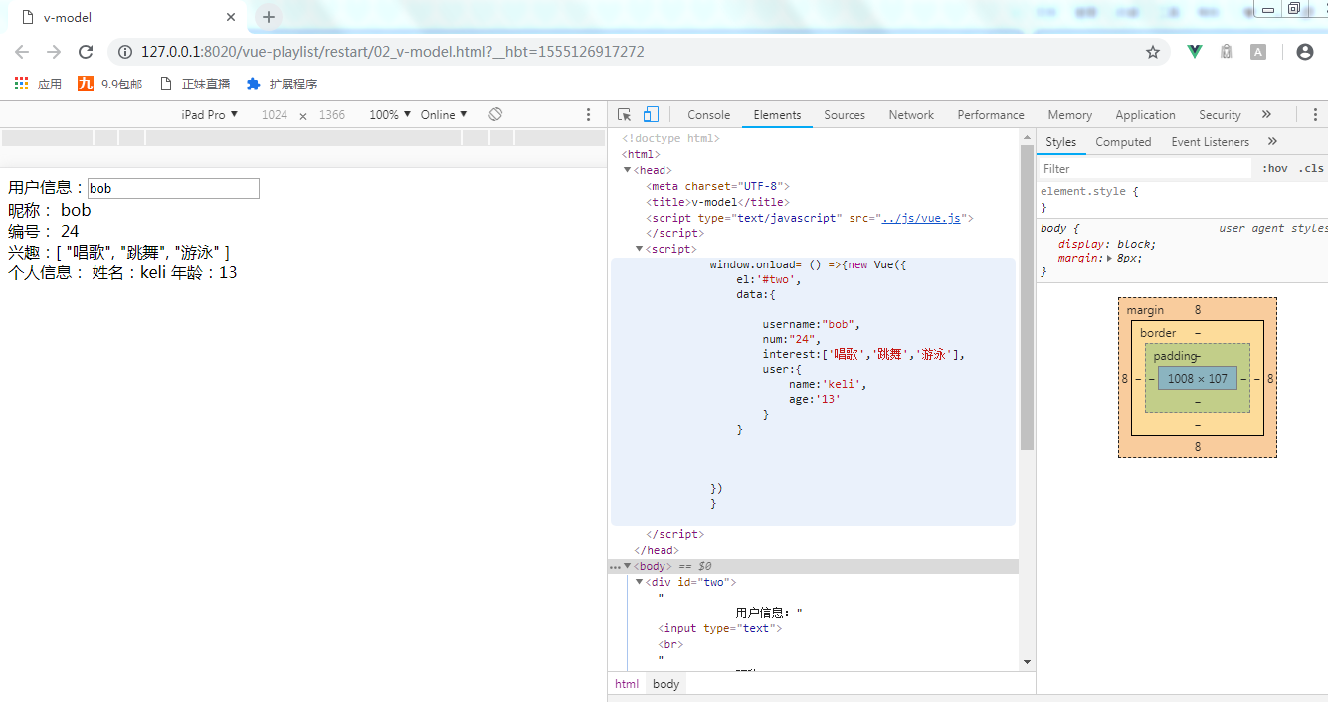Click the browser forward arrow
Viewport: 1328px width, 702px height.
click(54, 52)
